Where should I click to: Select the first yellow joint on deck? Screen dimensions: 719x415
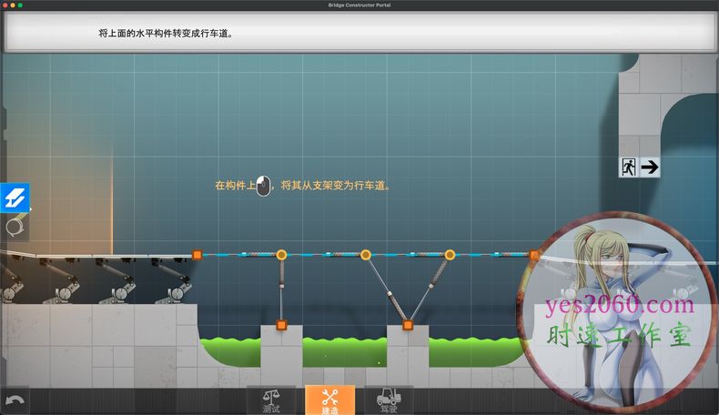click(x=281, y=256)
